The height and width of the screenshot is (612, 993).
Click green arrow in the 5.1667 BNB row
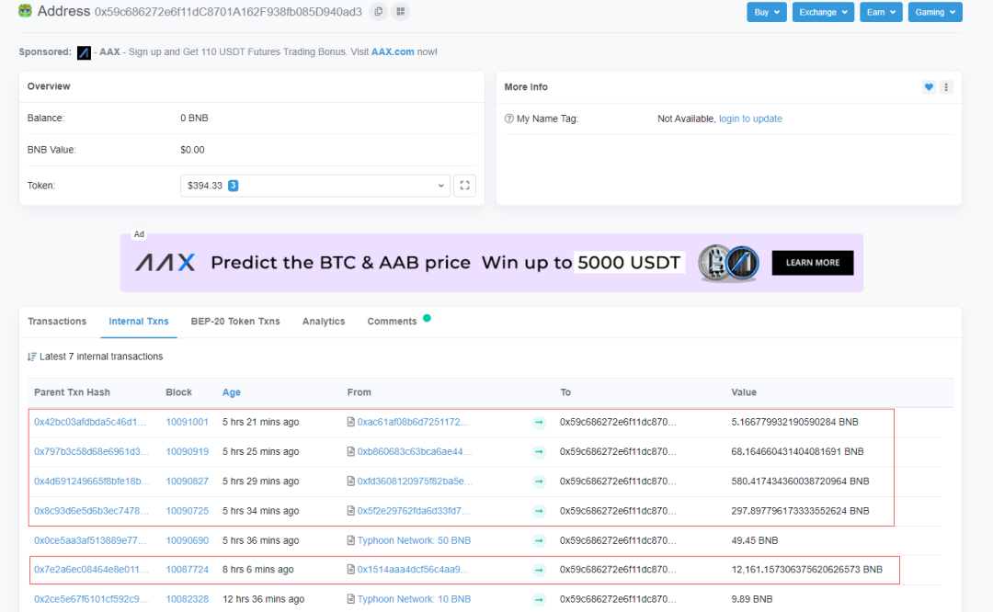point(539,422)
